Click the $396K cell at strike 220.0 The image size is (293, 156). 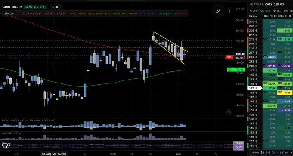click(285, 31)
